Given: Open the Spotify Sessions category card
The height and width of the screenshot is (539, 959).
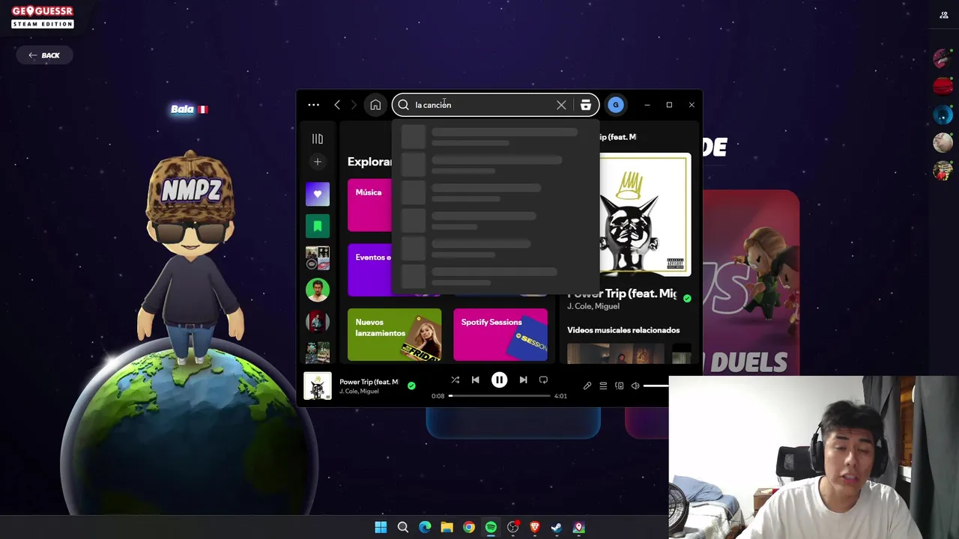Looking at the screenshot, I should [x=500, y=335].
